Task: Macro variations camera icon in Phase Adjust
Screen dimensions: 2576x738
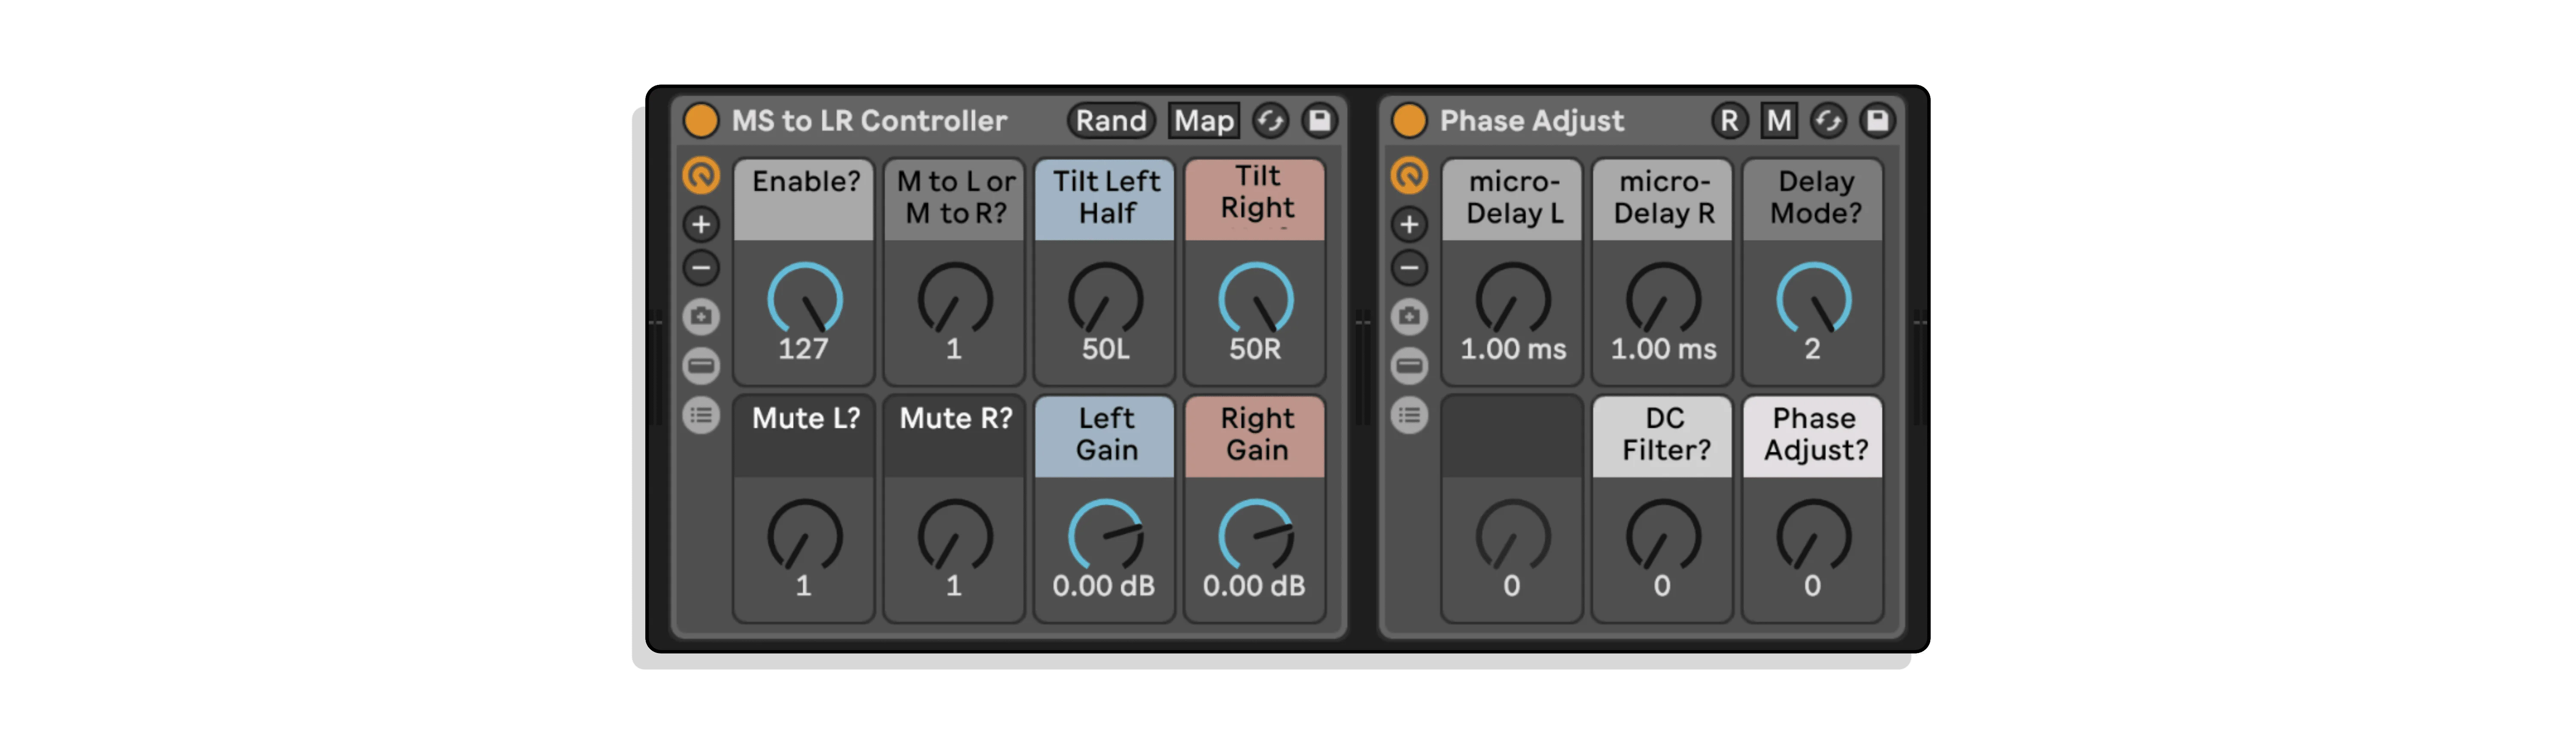Action: pyautogui.click(x=1409, y=317)
